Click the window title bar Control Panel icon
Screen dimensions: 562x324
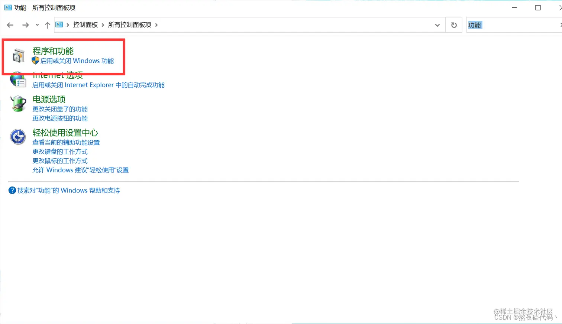pos(8,7)
